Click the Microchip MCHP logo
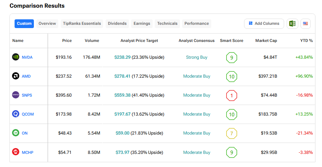 16,152
